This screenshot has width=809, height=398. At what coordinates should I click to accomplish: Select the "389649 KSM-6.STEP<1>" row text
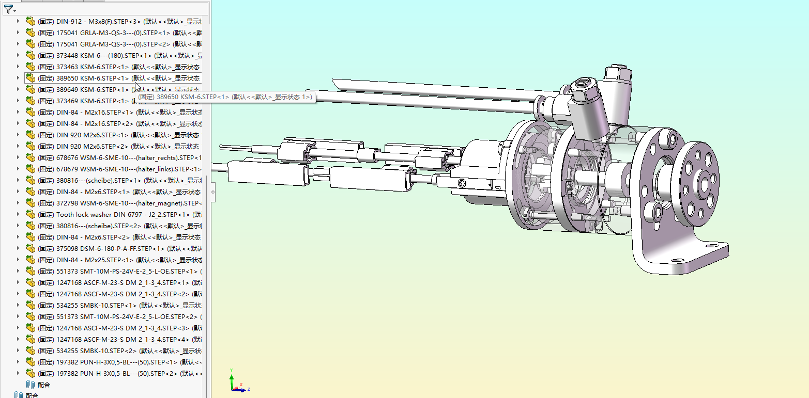(x=118, y=89)
